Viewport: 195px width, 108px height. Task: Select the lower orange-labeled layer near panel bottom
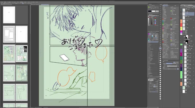pyautogui.click(x=185, y=84)
